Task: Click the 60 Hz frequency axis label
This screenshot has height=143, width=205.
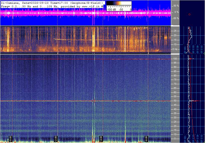Action: pos(175,92)
